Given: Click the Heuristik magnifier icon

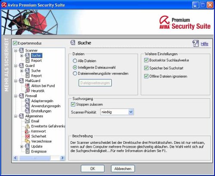Looking at the screenshot, I should (x=27, y=91).
